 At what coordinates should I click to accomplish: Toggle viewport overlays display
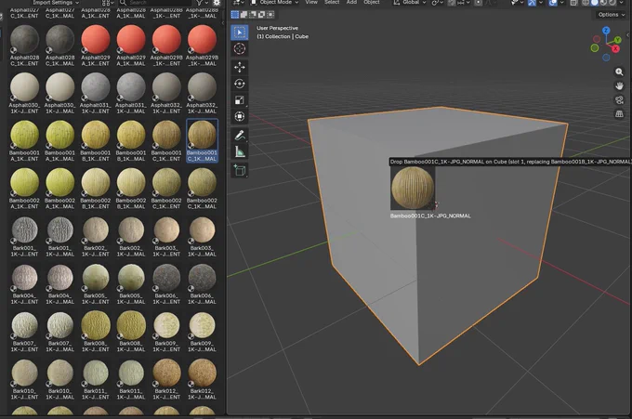pyautogui.click(x=553, y=3)
